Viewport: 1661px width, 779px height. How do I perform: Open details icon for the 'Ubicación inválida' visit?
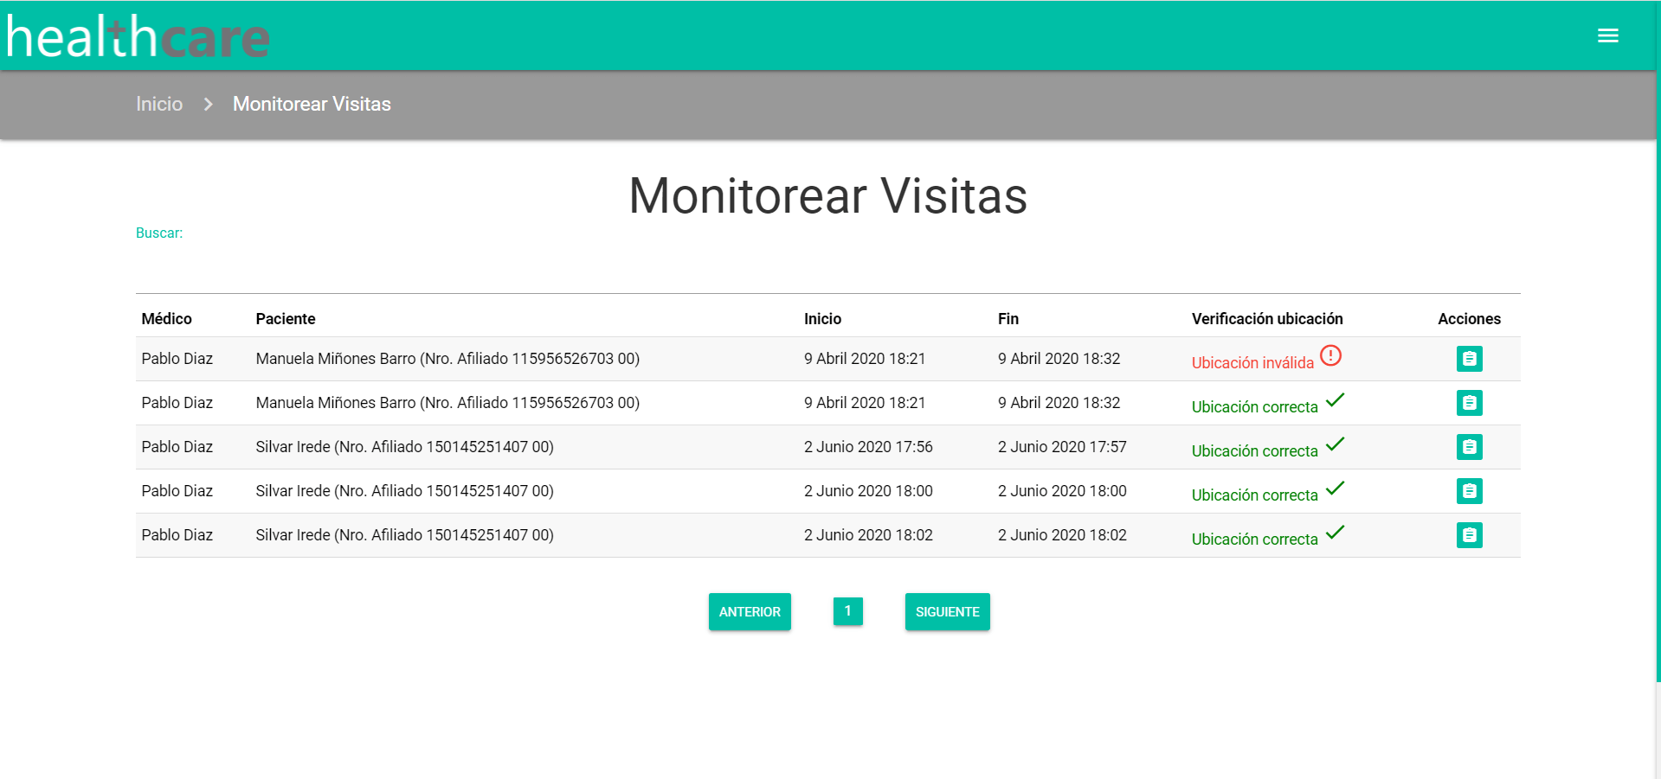[1469, 359]
